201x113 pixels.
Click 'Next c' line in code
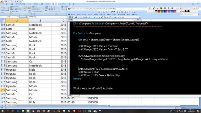pos(77,79)
